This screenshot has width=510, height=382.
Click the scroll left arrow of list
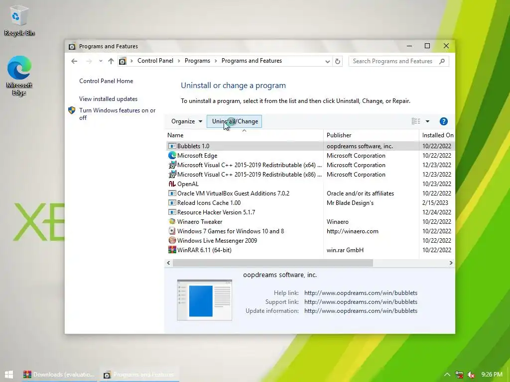[x=168, y=263]
